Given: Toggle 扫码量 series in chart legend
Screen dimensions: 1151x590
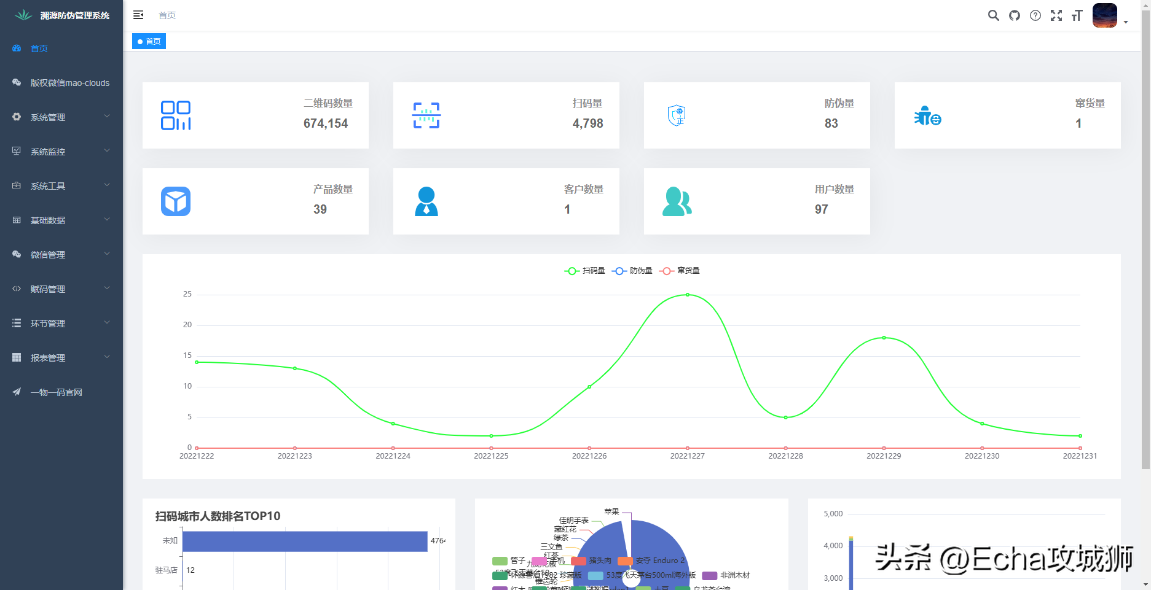Looking at the screenshot, I should click(x=585, y=271).
